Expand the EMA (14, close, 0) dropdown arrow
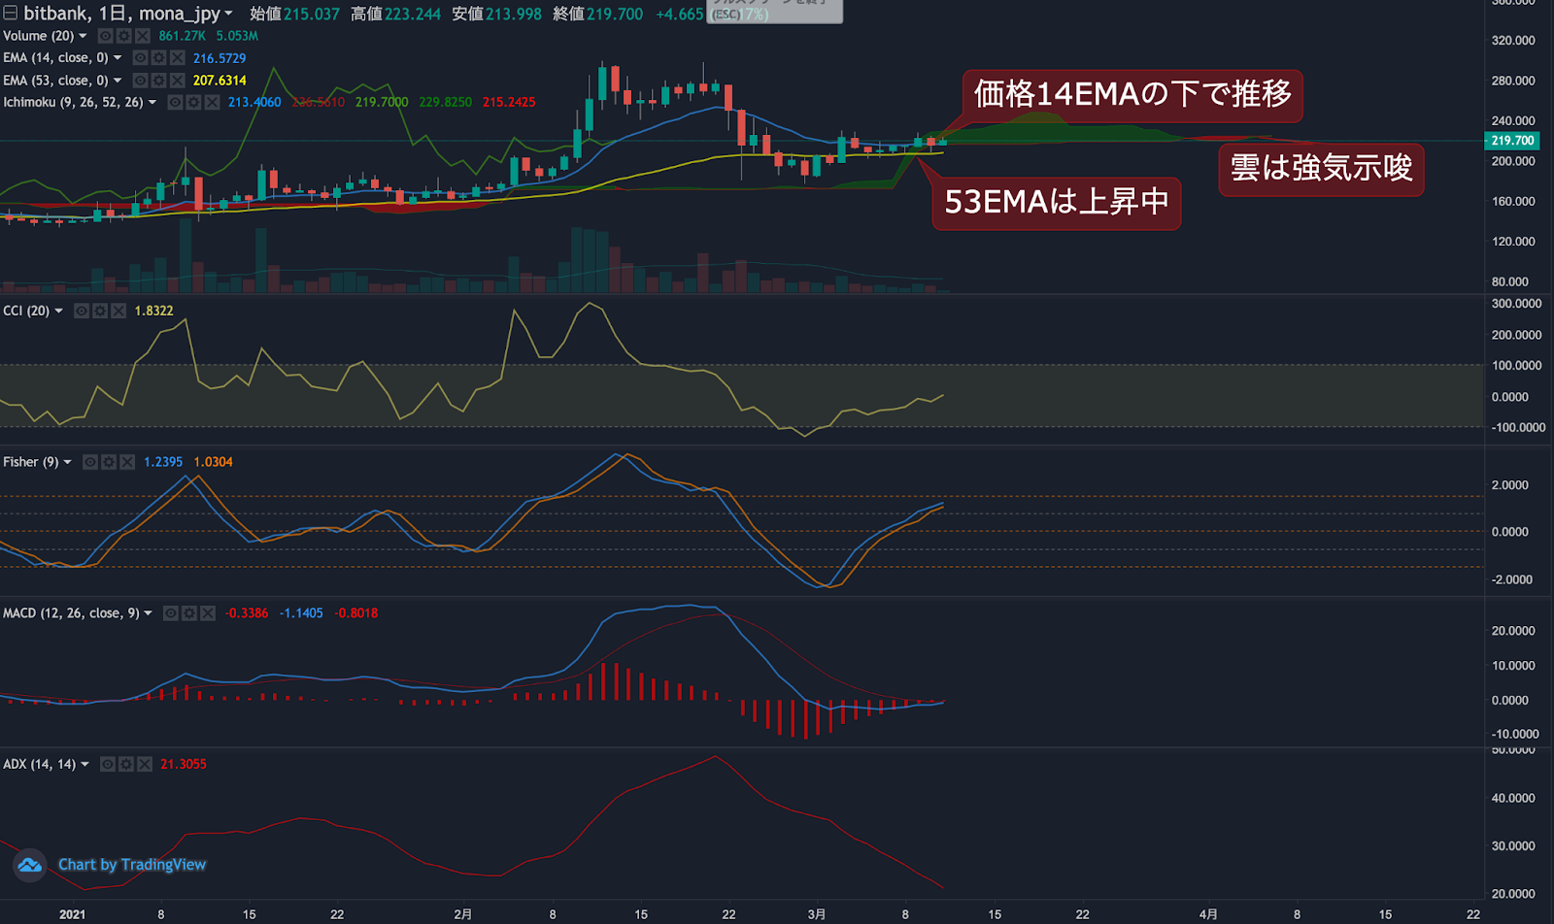 click(x=118, y=58)
